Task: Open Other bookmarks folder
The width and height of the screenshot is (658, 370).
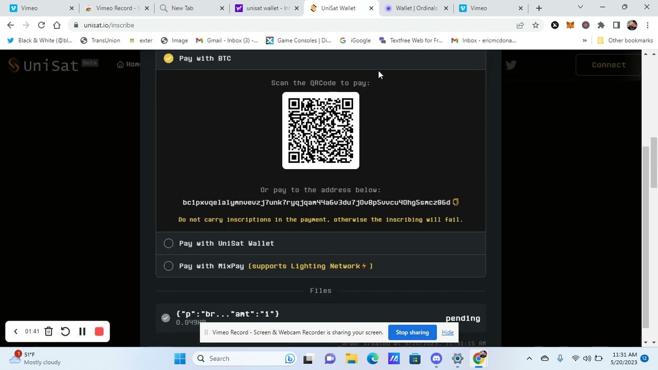Action: point(625,40)
